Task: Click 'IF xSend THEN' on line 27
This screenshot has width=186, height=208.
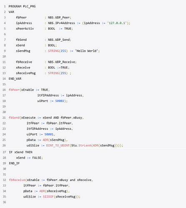Action: coord(20,152)
